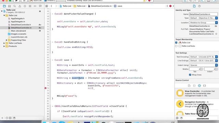The image size is (219, 123).
Task: Open the Report navigator speech-bubble icon
Action: [40, 6]
